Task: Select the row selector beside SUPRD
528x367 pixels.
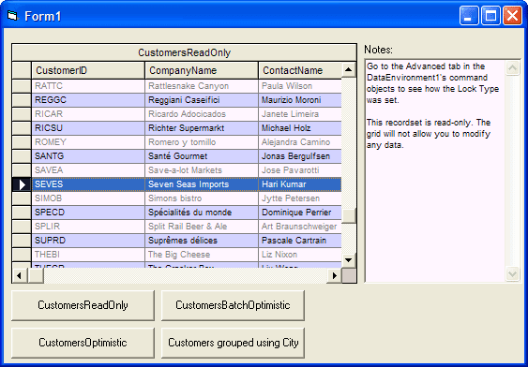Action: [x=22, y=241]
